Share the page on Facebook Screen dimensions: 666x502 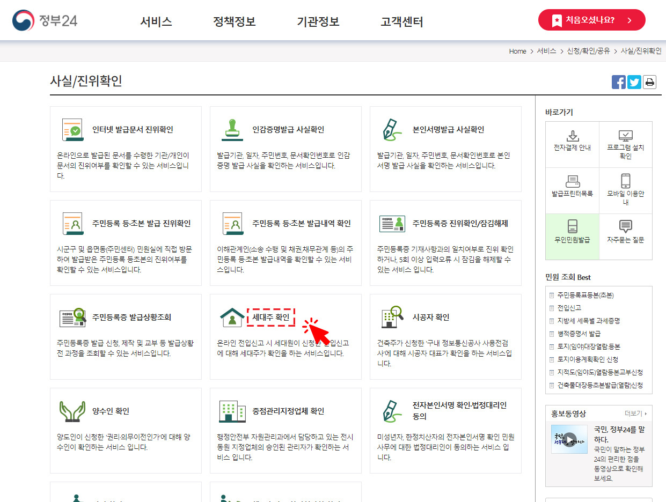click(x=618, y=82)
